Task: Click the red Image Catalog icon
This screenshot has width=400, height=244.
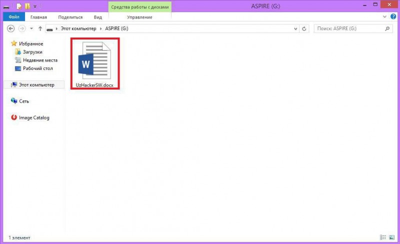Action: 14,117
